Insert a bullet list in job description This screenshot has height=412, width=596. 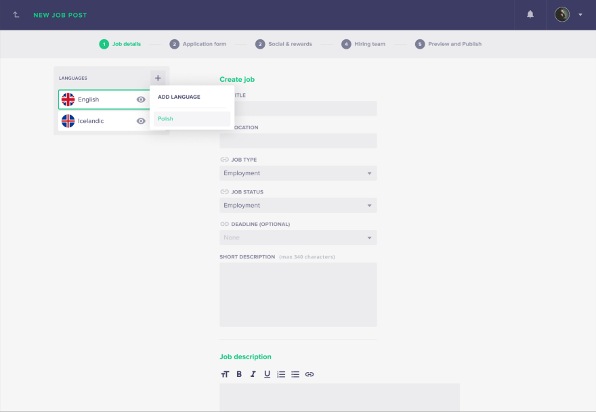(x=295, y=373)
